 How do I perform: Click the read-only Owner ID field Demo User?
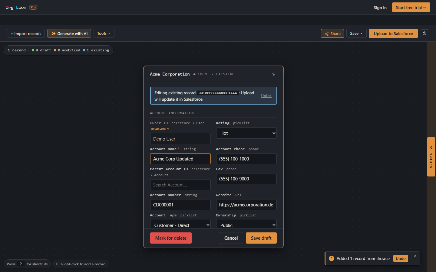180,139
